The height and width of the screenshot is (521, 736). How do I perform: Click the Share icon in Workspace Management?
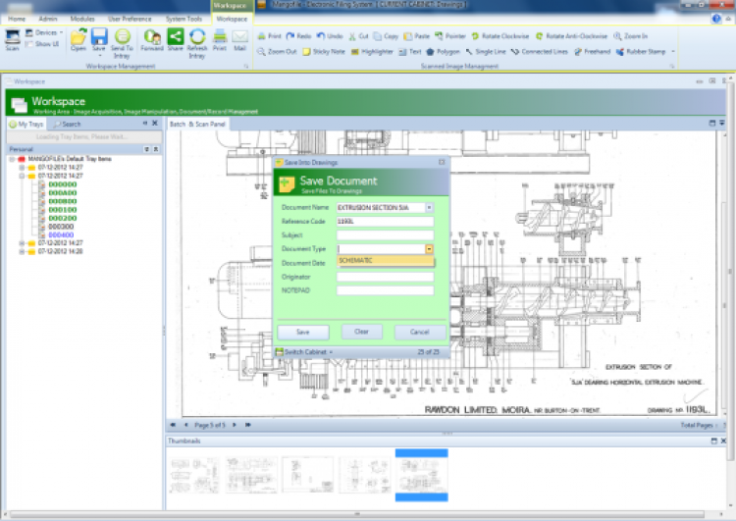tap(176, 38)
